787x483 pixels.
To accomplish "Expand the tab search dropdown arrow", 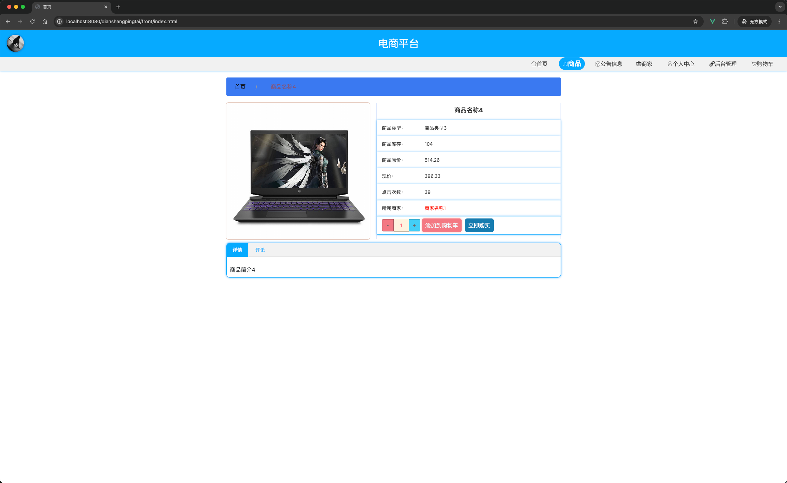I will coord(780,7).
